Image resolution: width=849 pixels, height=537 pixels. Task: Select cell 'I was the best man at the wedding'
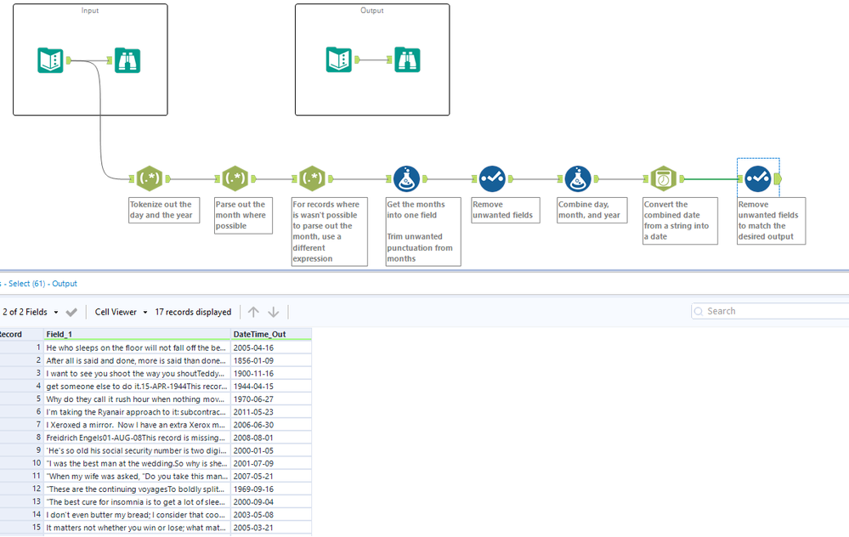(x=137, y=463)
